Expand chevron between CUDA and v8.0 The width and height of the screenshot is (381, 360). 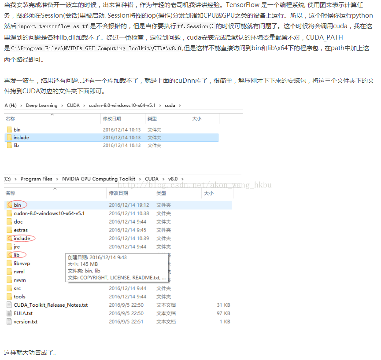[163, 179]
